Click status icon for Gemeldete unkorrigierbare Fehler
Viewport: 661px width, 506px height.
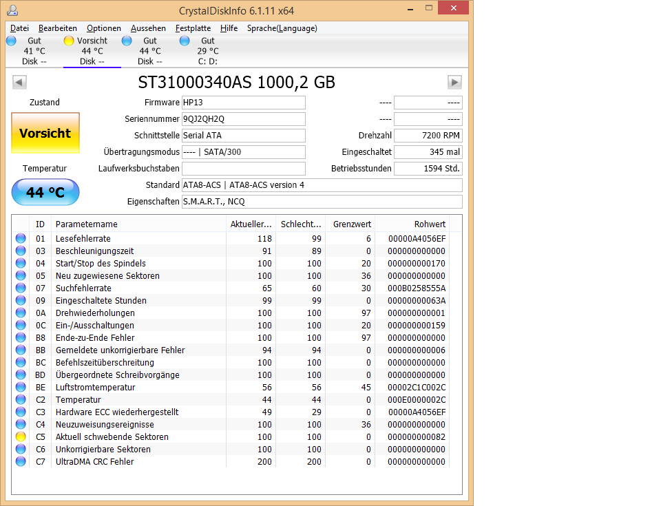[x=21, y=350]
